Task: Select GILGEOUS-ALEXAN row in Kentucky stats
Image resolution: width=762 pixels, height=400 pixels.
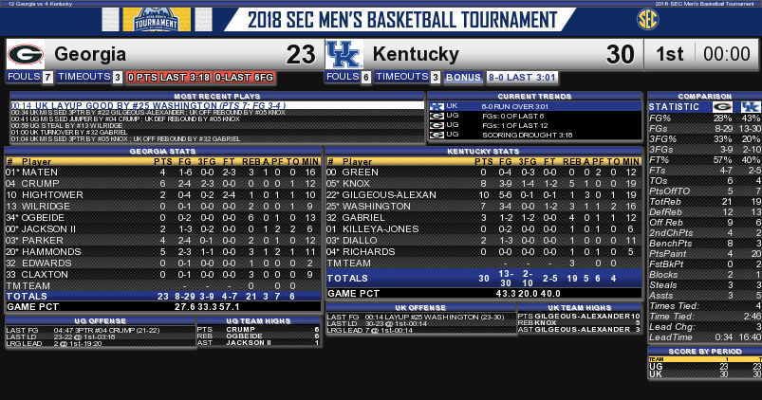Action: [x=484, y=195]
